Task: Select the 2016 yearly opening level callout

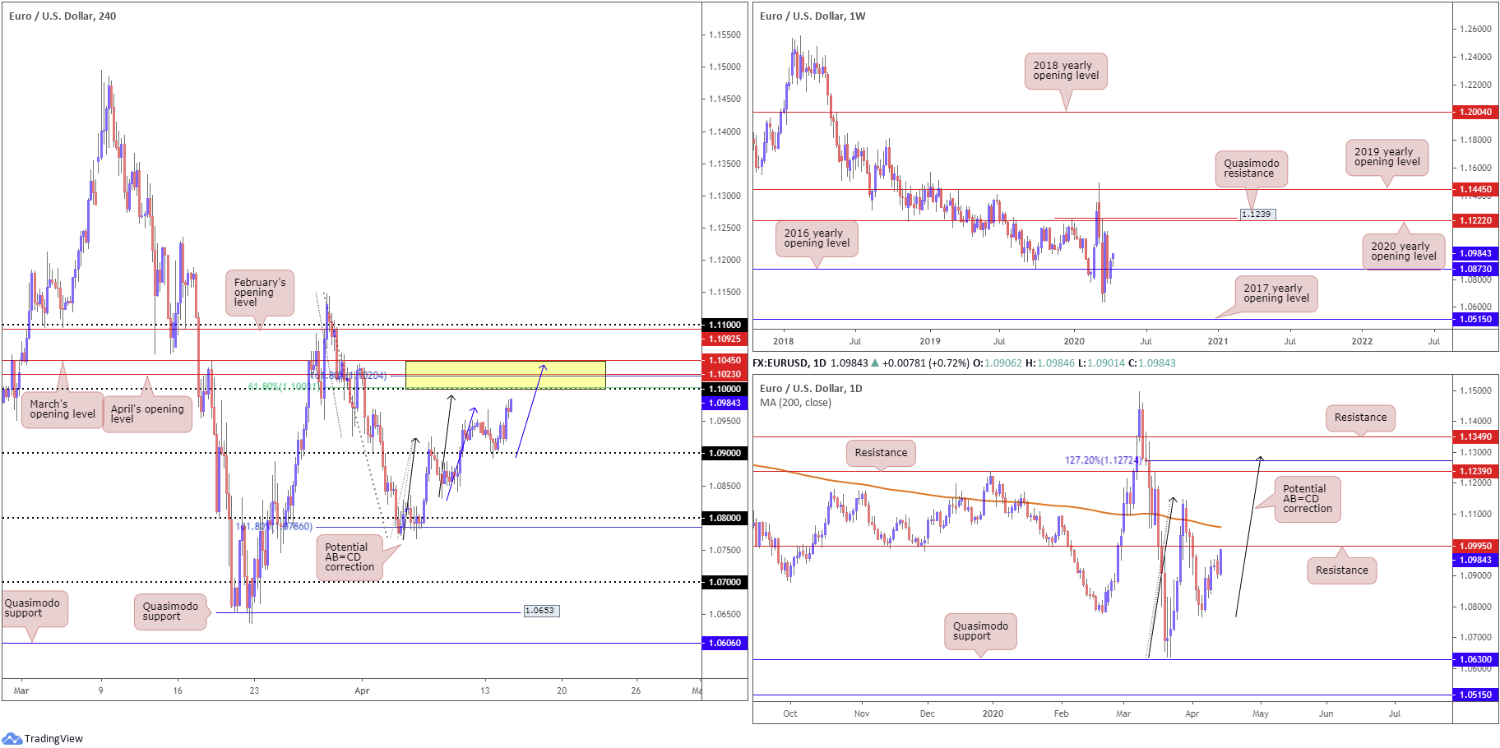Action: [x=817, y=238]
